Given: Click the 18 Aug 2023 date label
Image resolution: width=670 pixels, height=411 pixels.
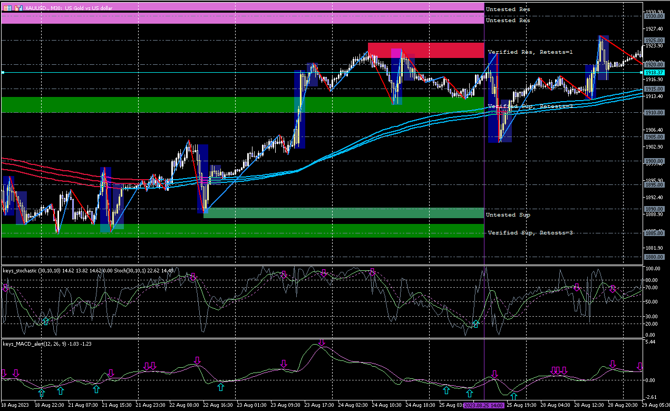Looking at the screenshot, I should coord(15,406).
